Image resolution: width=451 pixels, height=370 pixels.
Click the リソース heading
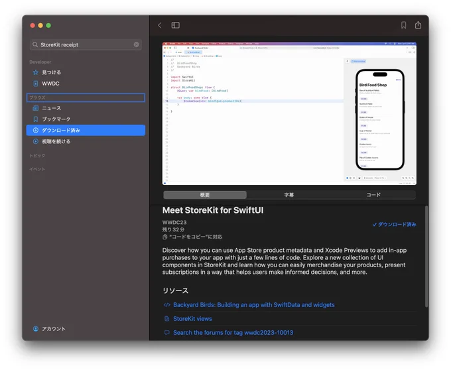click(176, 291)
